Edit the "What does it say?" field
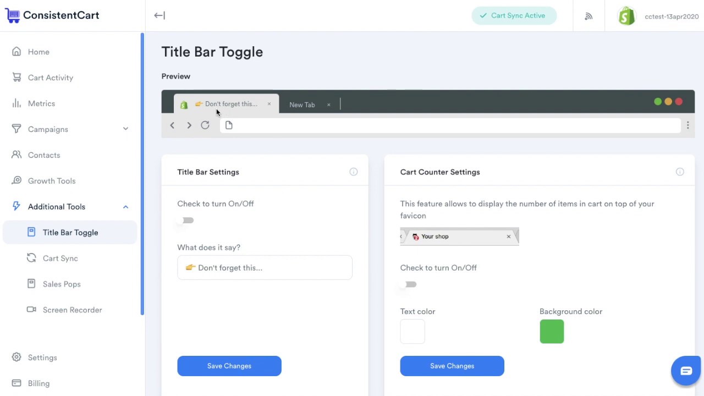Viewport: 704px width, 396px height. [x=265, y=268]
